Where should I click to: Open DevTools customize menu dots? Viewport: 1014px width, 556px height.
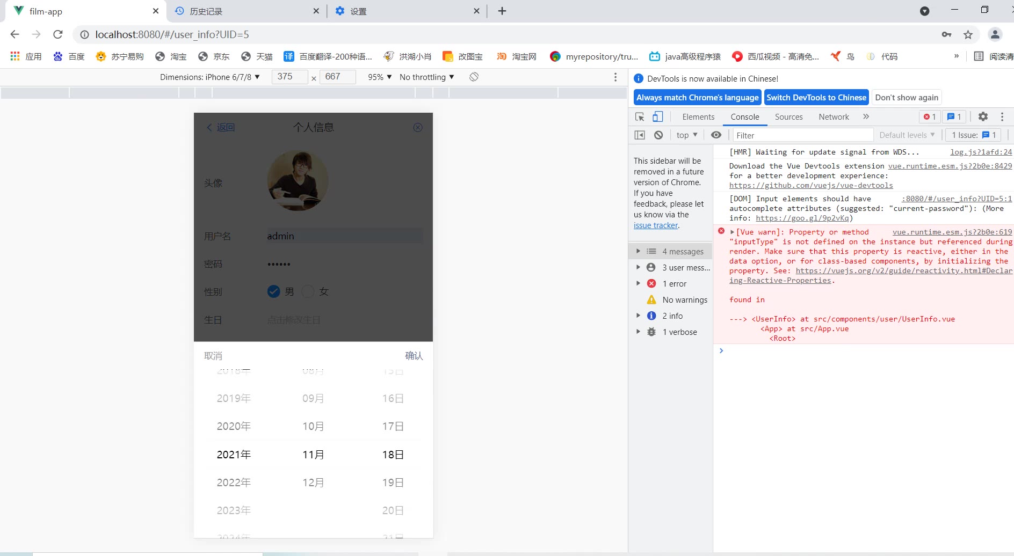point(1002,116)
